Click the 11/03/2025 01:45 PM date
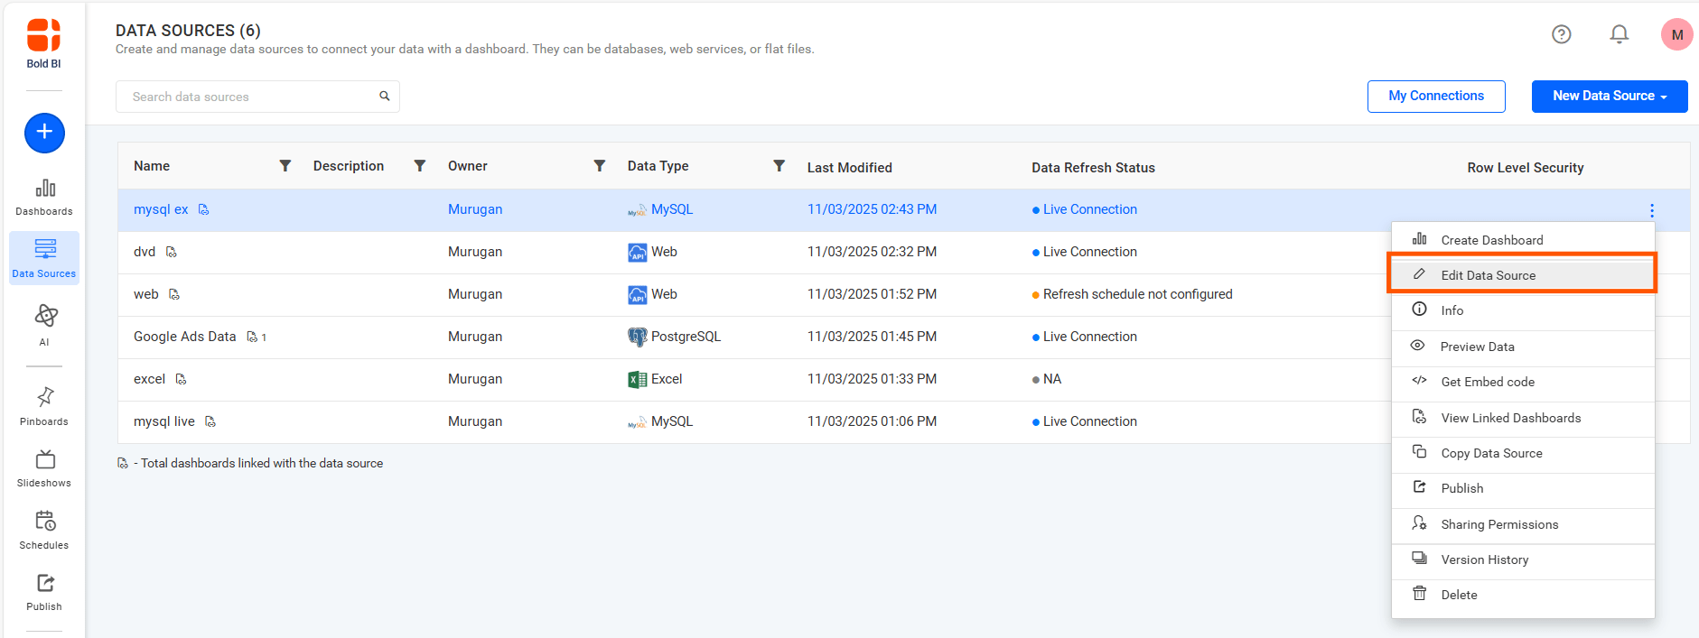The height and width of the screenshot is (638, 1699). [x=872, y=337]
